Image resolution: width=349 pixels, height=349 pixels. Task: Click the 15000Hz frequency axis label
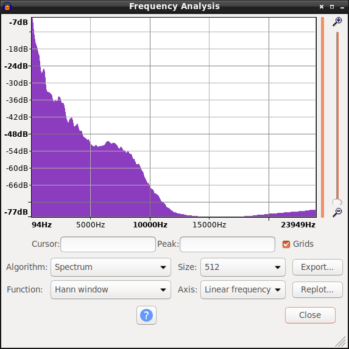(209, 225)
